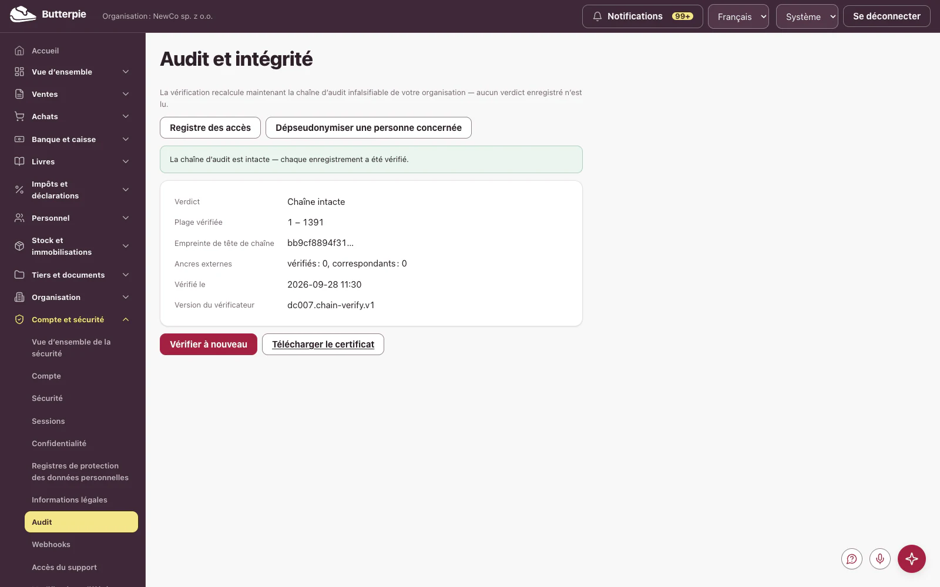Click the Tiers et documents folder icon
The image size is (940, 587).
coord(19,275)
